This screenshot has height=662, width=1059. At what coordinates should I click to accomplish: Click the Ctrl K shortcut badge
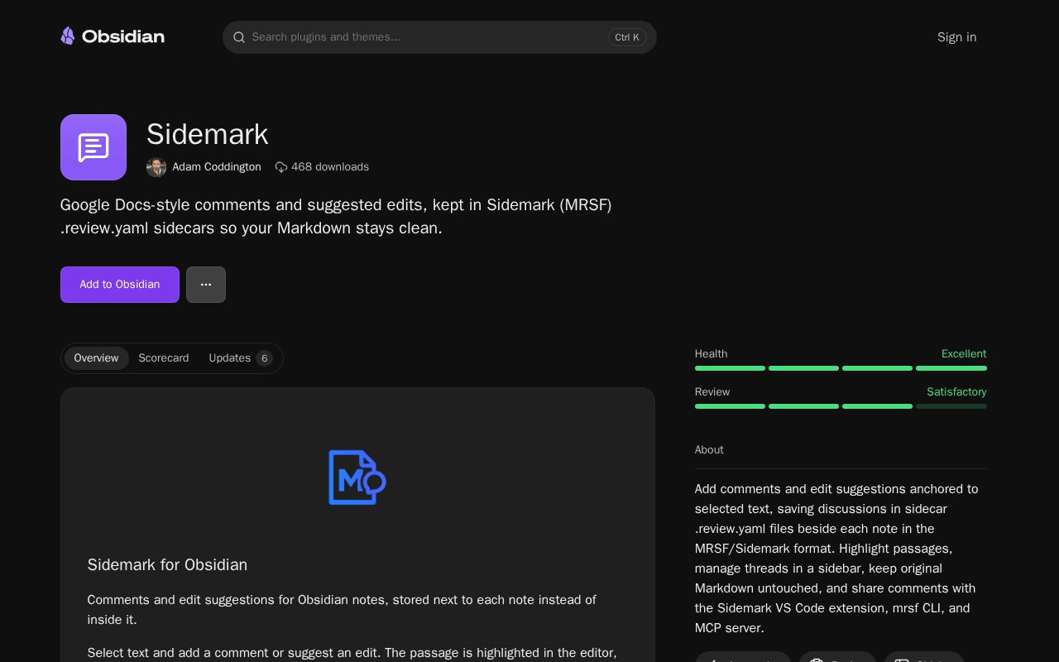tap(627, 37)
